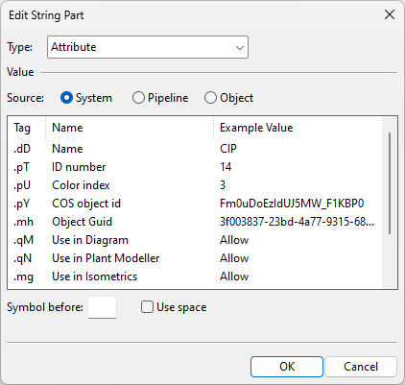Image resolution: width=405 pixels, height=385 pixels.
Task: Select the Use in Diagram row
Action: coord(195,240)
